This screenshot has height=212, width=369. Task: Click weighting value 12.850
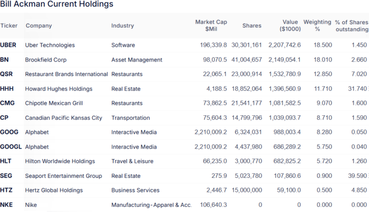[322, 74]
